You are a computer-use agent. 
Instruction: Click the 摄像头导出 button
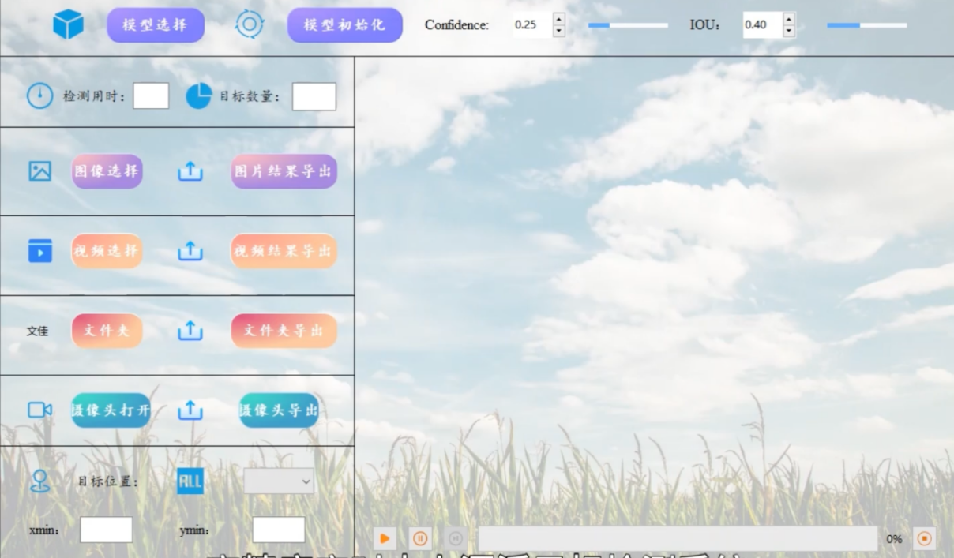pyautogui.click(x=279, y=410)
